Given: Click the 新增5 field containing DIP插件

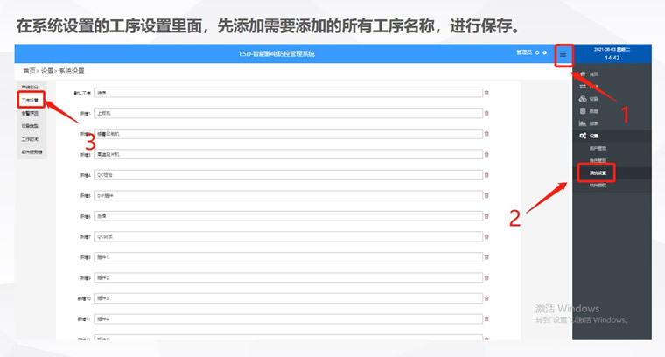Looking at the screenshot, I should pyautogui.click(x=288, y=195).
